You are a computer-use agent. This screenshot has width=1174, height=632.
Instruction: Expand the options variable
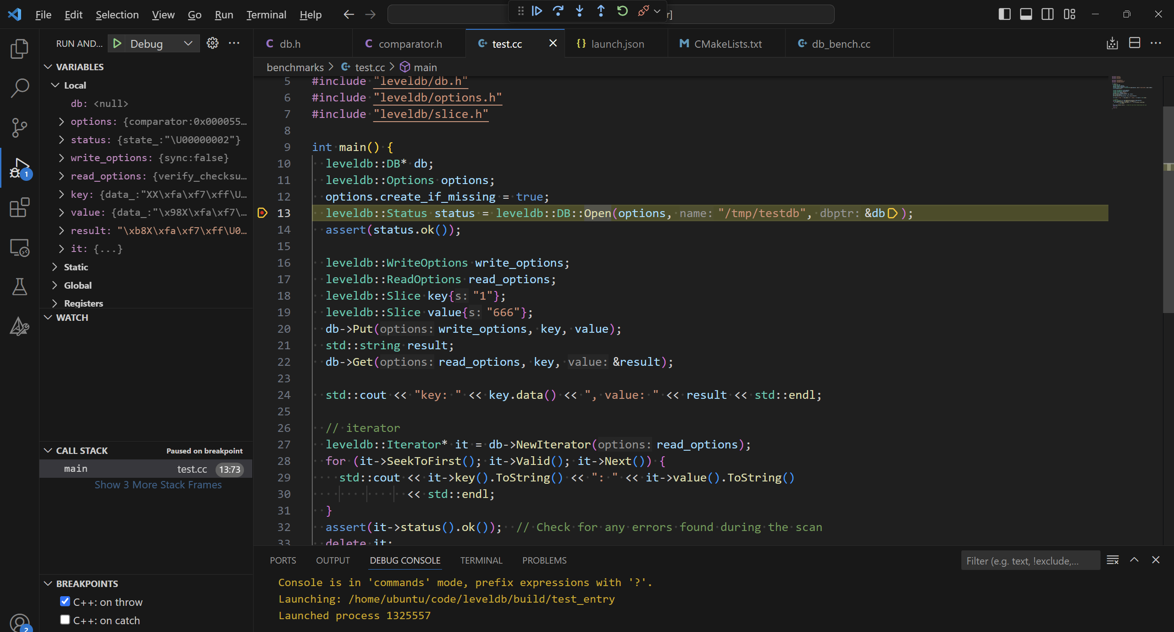[61, 122]
